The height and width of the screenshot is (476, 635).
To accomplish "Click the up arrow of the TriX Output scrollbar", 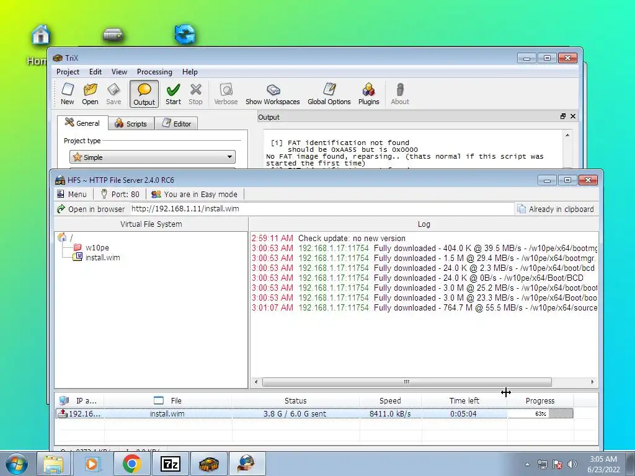I will (x=567, y=135).
